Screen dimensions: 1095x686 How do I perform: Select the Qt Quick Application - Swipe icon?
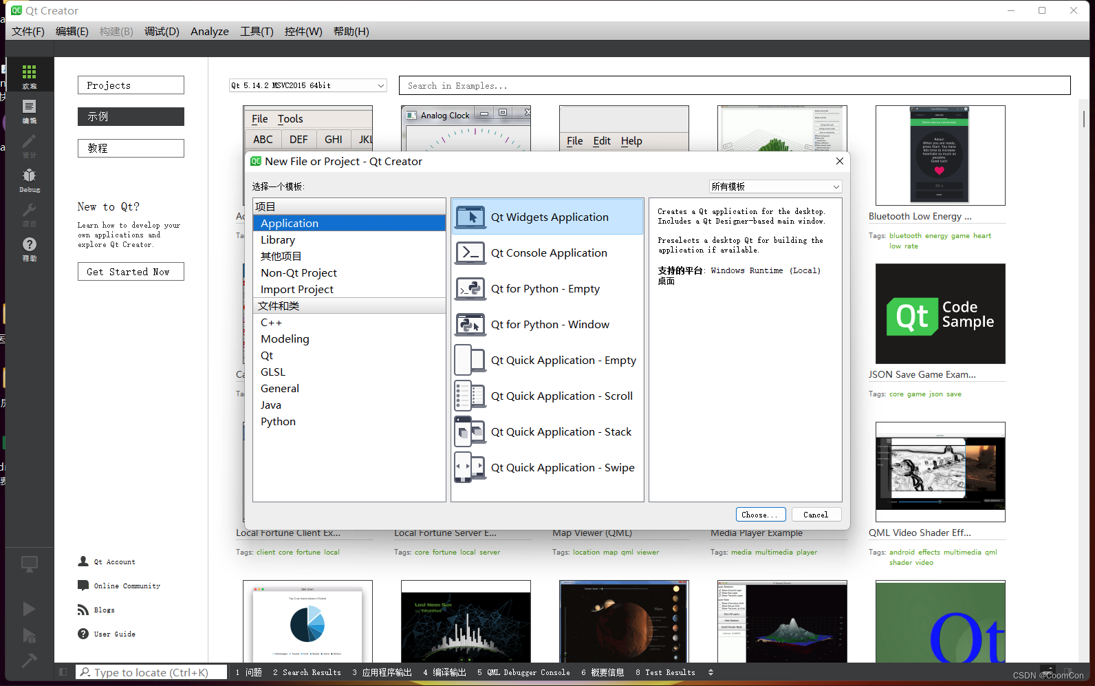point(470,467)
